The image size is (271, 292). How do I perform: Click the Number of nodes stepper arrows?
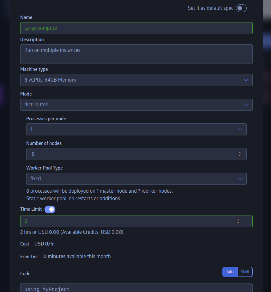(240, 154)
